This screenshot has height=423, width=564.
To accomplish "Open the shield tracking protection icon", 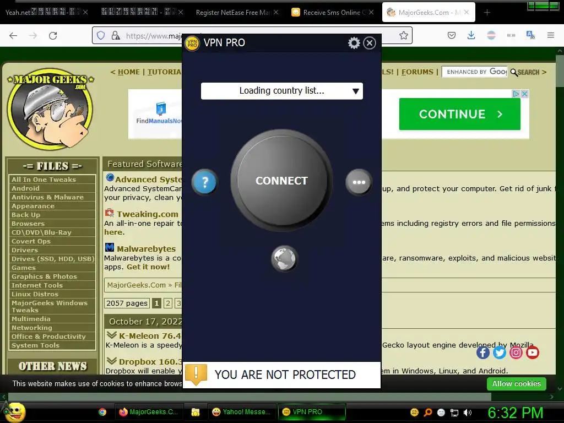I will pyautogui.click(x=101, y=35).
